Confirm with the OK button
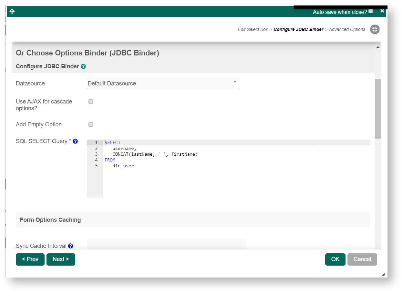This screenshot has width=403, height=293. [x=335, y=259]
